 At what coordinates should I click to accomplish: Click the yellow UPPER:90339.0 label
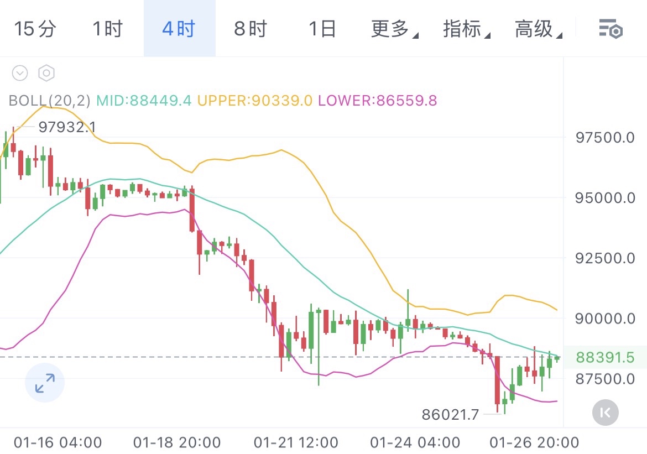tap(254, 101)
